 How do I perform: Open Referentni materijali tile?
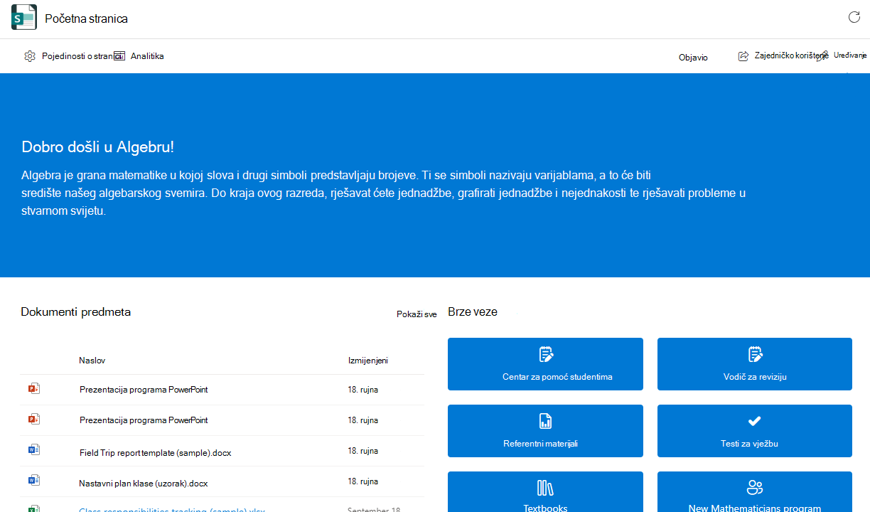(x=545, y=431)
